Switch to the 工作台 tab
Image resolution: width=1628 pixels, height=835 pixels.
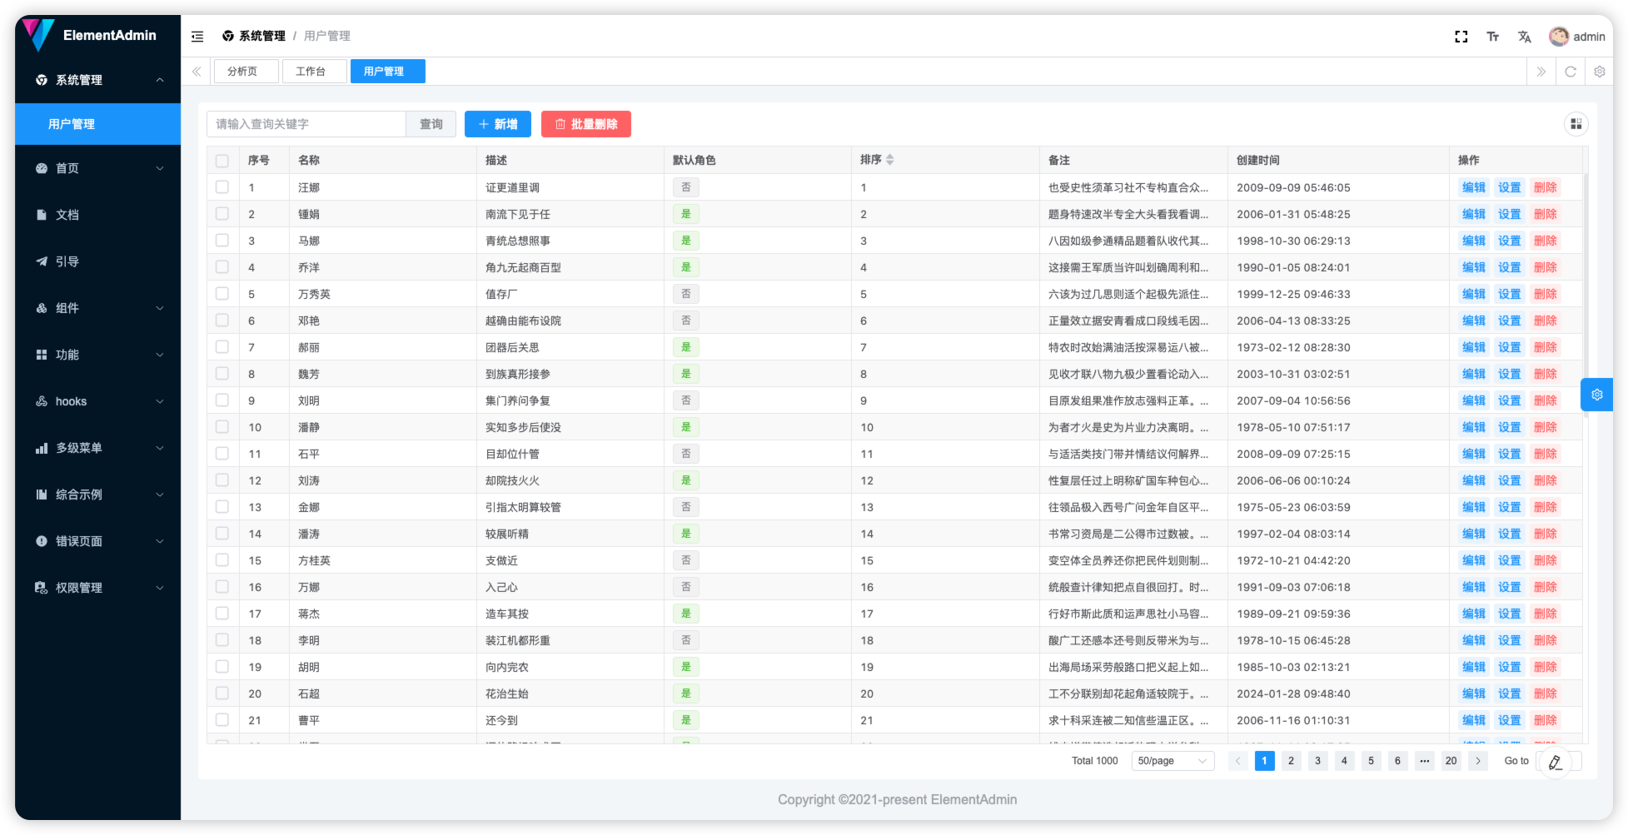click(x=311, y=72)
